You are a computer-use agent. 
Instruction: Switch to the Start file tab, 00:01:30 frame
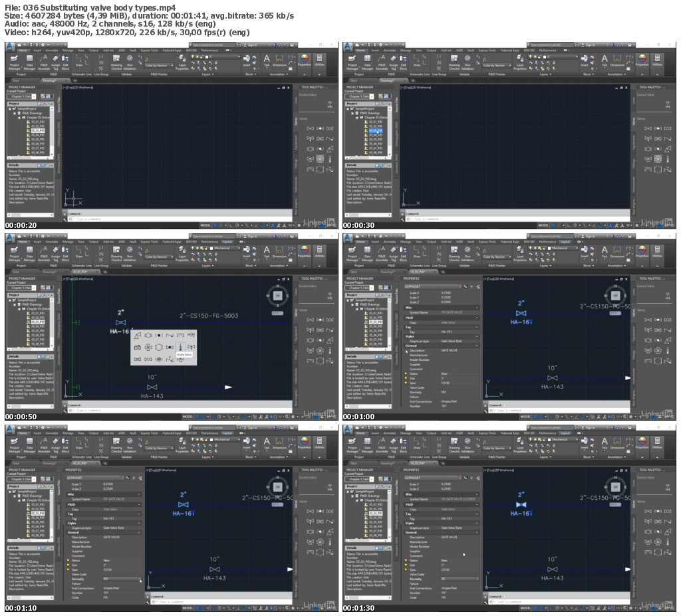[x=353, y=463]
